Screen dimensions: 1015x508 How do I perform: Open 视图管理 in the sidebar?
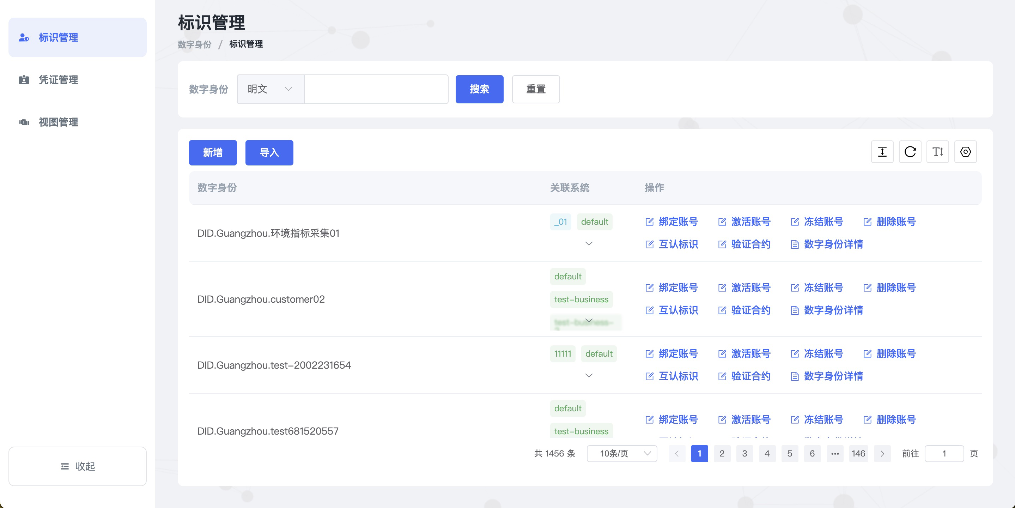pyautogui.click(x=58, y=122)
